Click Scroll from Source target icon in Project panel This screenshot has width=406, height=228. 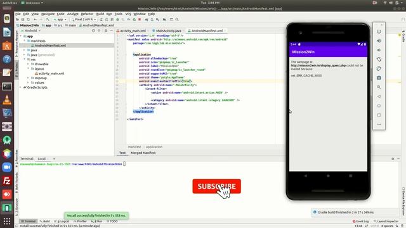(93, 30)
